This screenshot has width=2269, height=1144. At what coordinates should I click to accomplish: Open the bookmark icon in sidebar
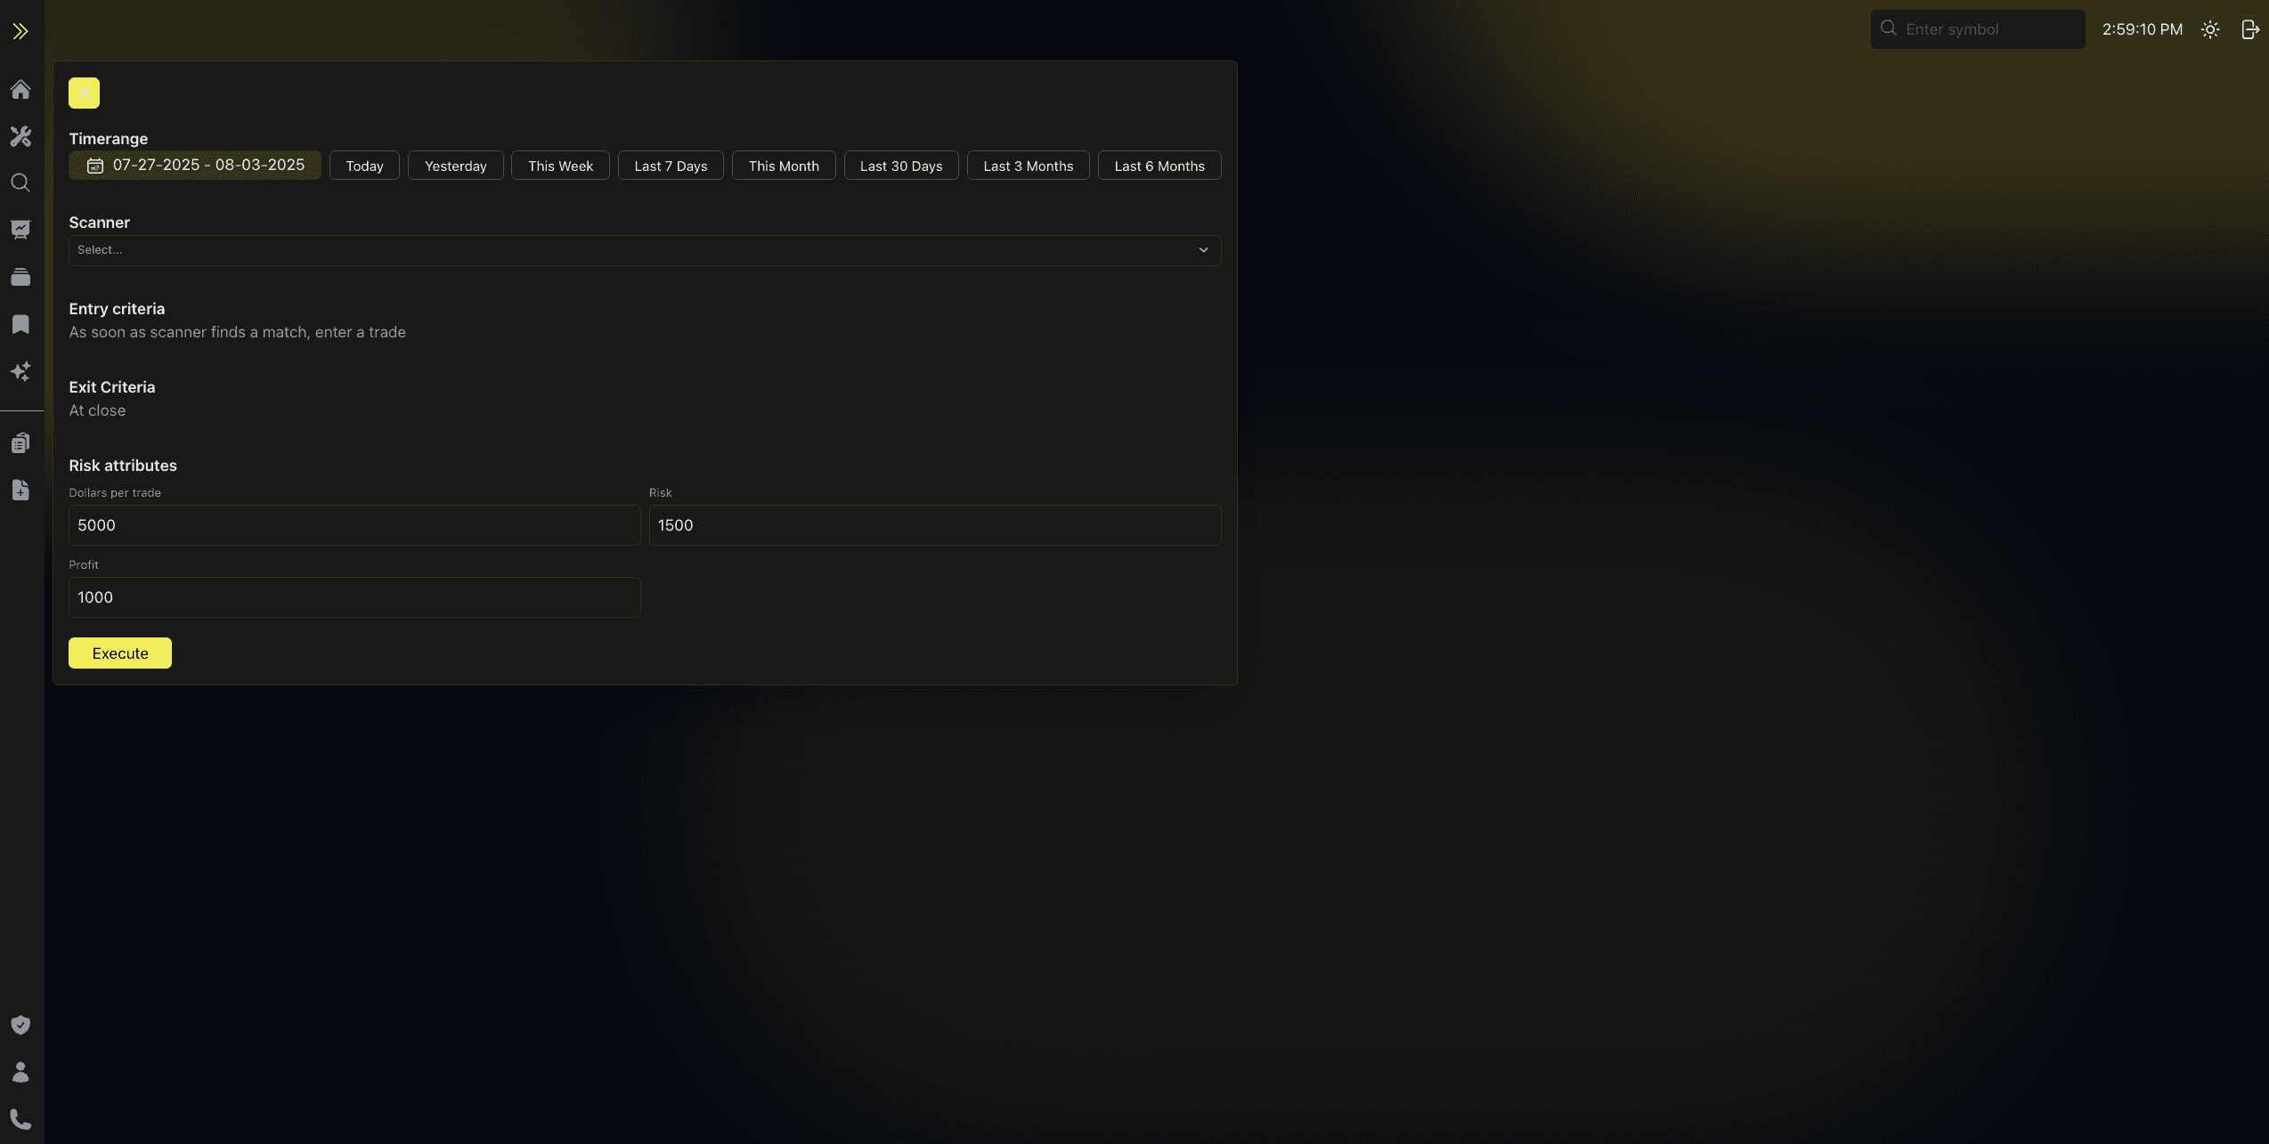point(20,324)
